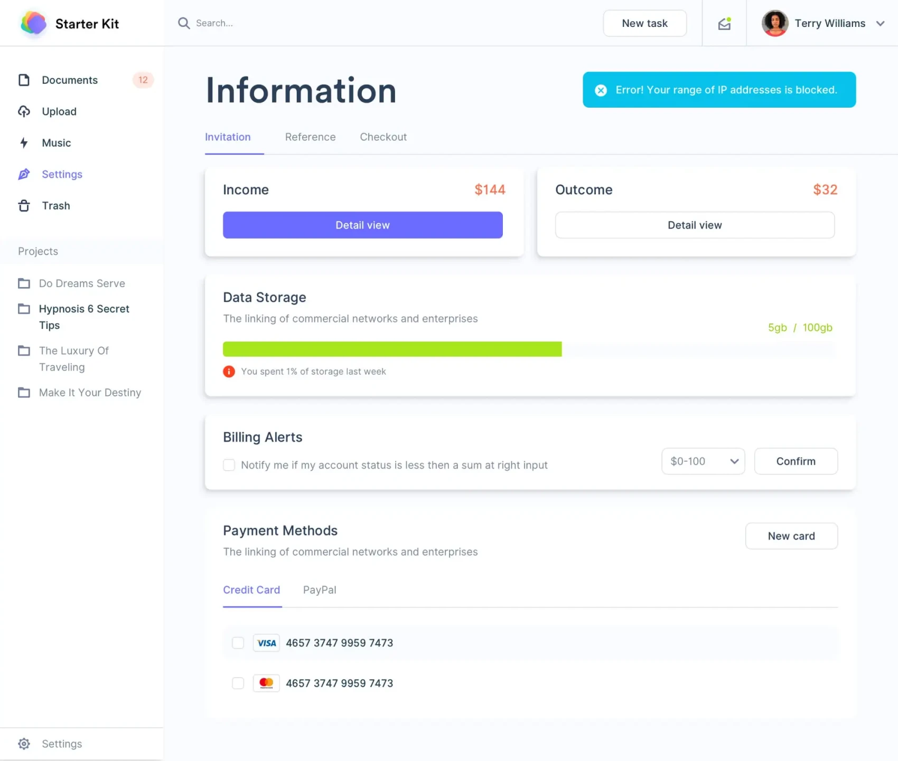This screenshot has width=898, height=761.
Task: Click the Starter Kit logo icon
Action: (x=33, y=24)
